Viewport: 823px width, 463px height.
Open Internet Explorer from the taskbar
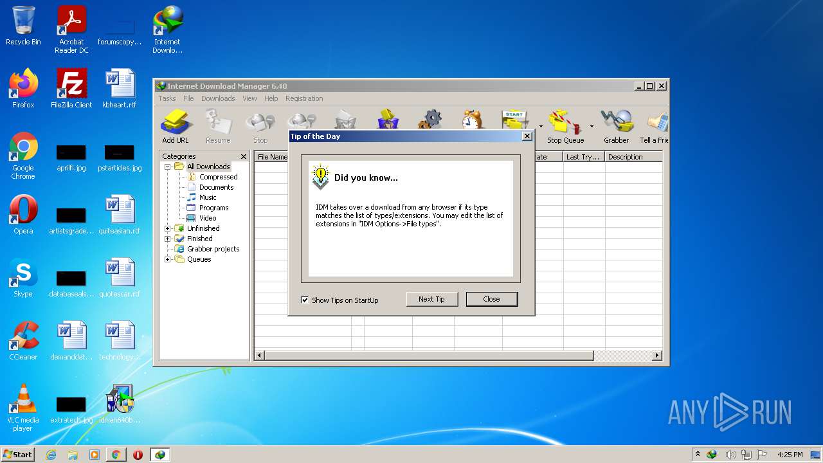tap(51, 455)
